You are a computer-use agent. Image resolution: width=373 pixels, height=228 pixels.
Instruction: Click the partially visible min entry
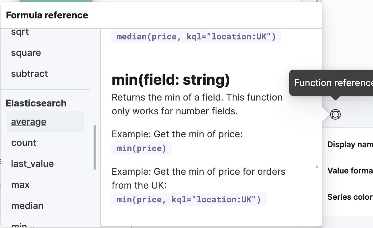19,225
